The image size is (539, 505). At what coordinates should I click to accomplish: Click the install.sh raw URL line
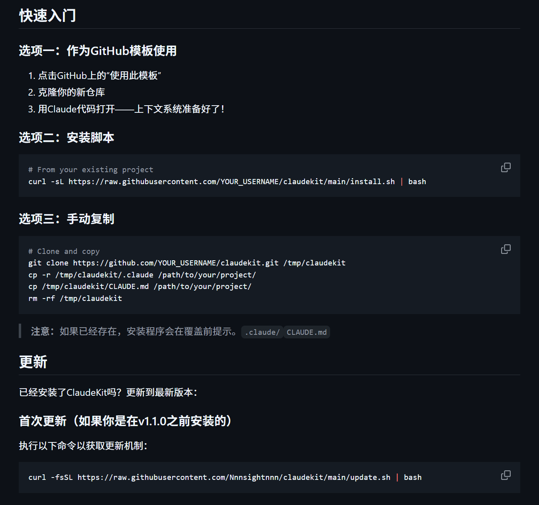click(x=227, y=182)
